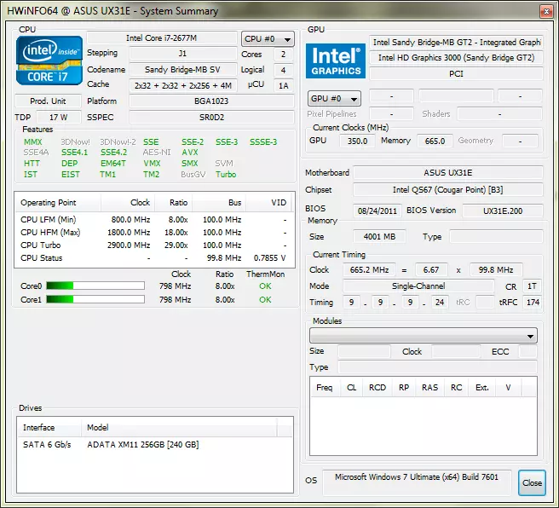Click the CR 1T field
Viewport: 559px width, 508px height.
[533, 286]
